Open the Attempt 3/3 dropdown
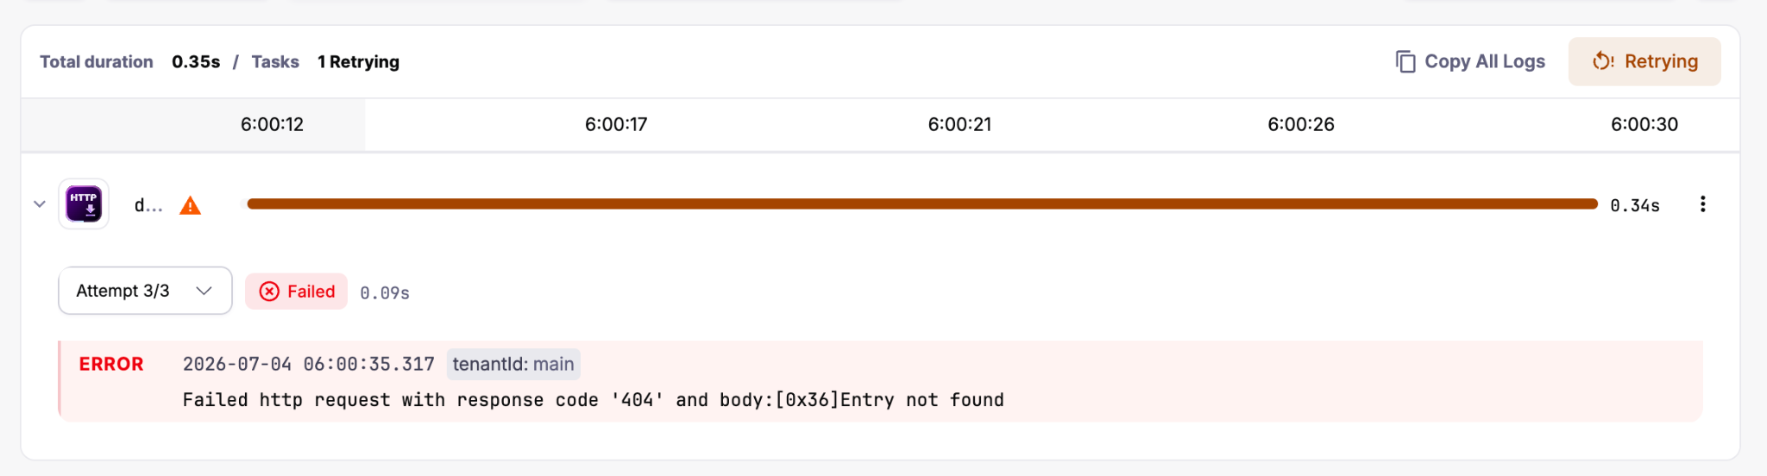 (145, 291)
